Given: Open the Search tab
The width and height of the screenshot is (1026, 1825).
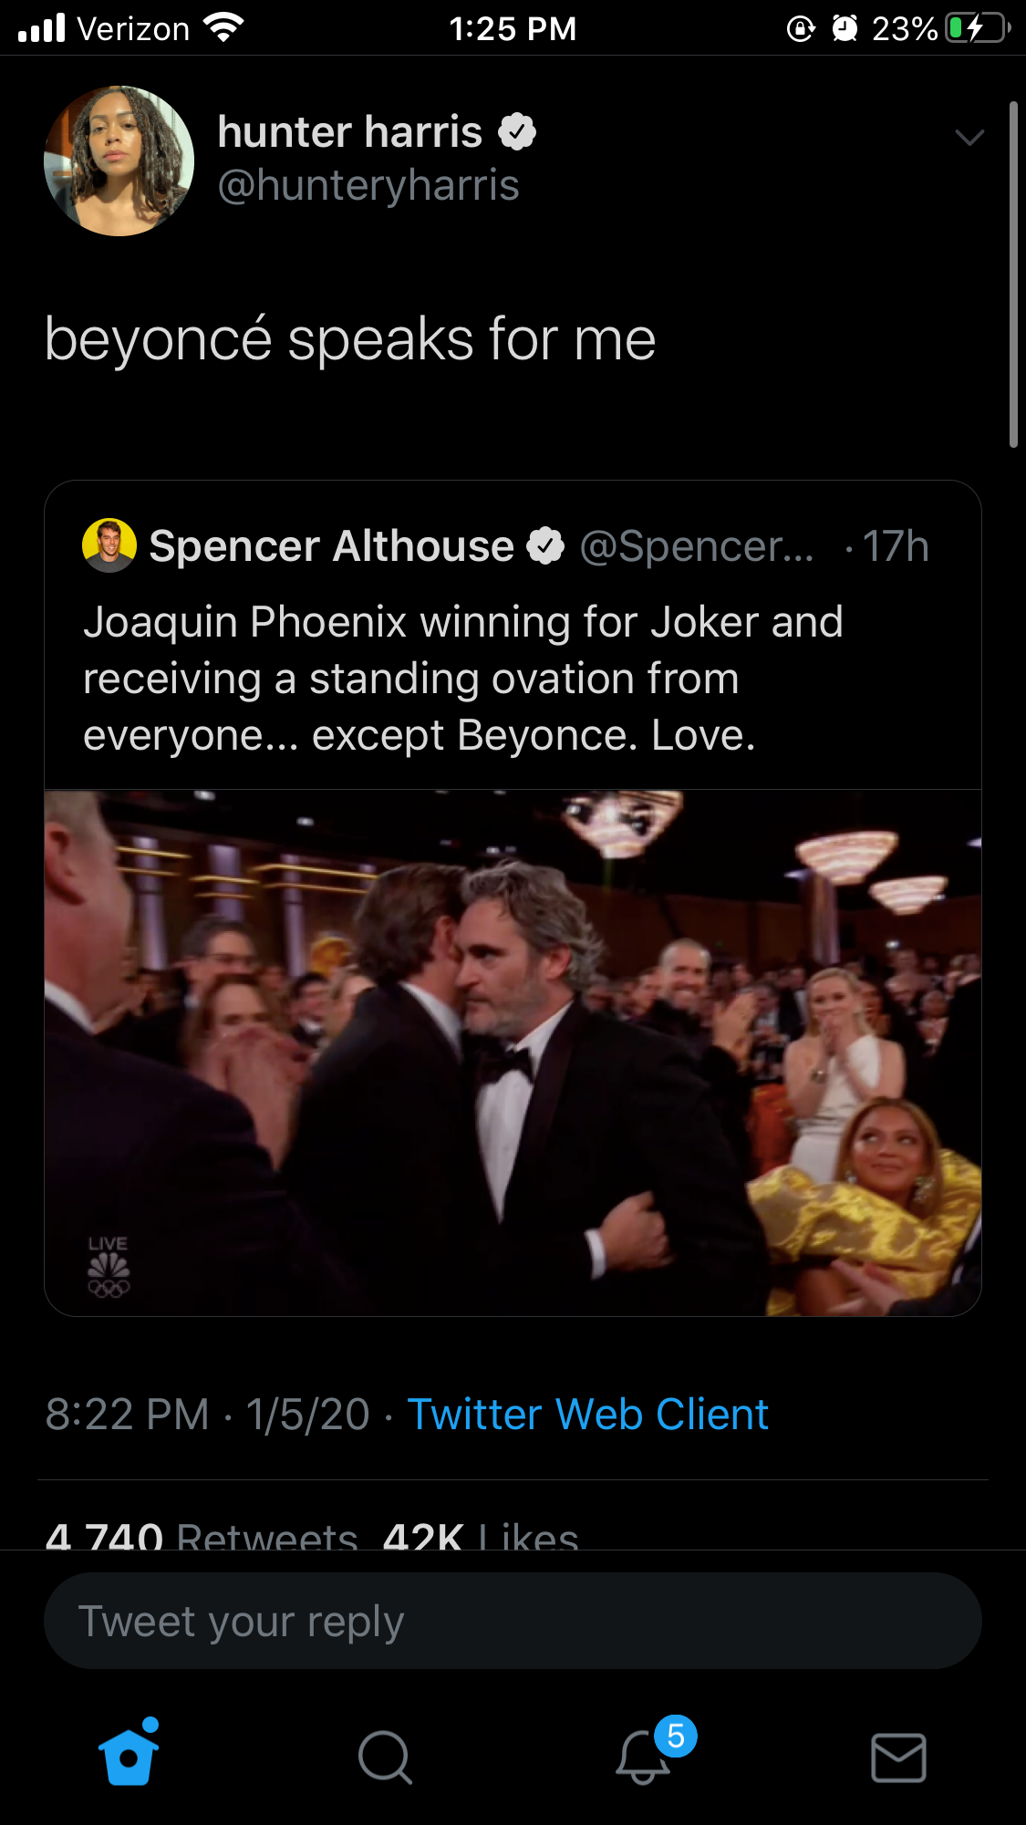Looking at the screenshot, I should point(385,1757).
